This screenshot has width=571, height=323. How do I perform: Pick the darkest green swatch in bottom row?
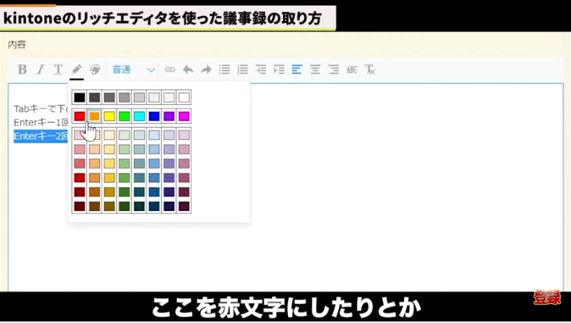coord(124,206)
